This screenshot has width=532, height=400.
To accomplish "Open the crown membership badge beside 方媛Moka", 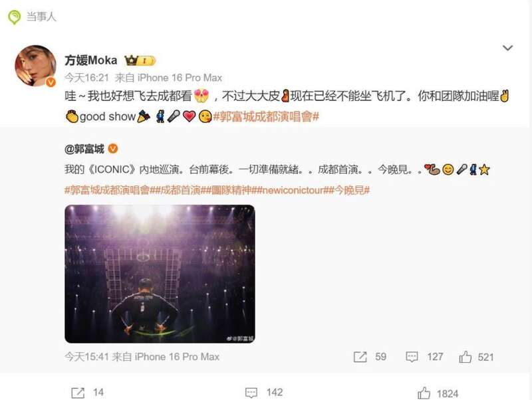I will [x=140, y=60].
